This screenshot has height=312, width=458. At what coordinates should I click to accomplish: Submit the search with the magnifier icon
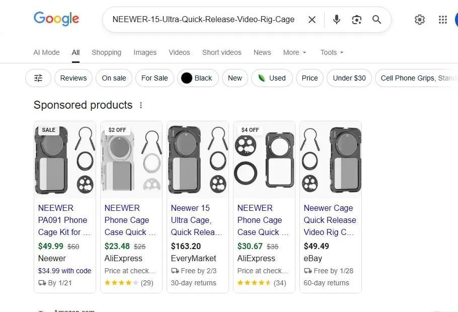click(x=376, y=19)
